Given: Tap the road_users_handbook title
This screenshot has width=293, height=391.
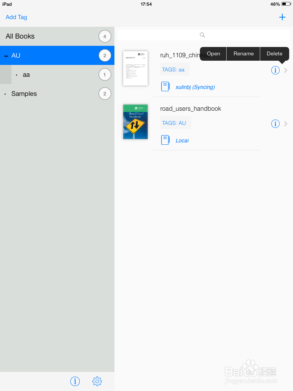Looking at the screenshot, I should pos(191,109).
